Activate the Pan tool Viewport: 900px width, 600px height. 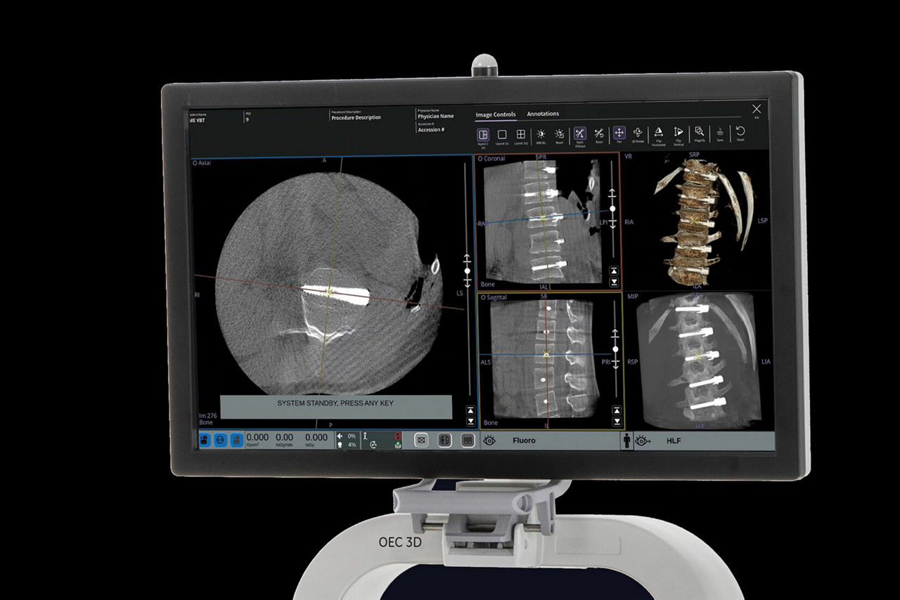(x=619, y=133)
